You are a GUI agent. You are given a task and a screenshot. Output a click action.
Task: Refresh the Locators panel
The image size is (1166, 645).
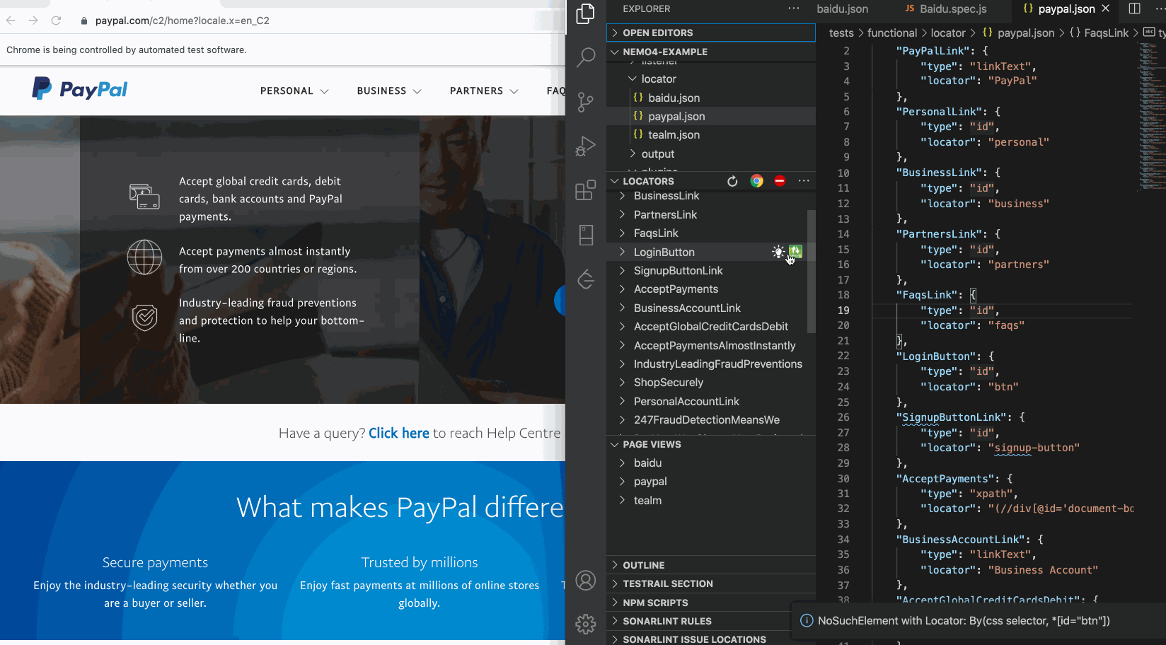point(732,181)
